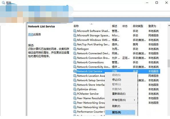Click the Performance Counter service gear icon
Viewport: 170px width, 119px height.
(75, 112)
